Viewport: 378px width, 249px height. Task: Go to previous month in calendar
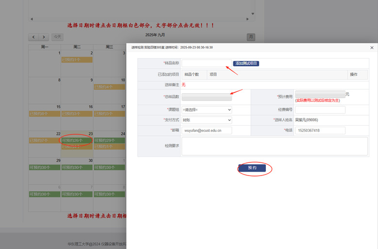click(33, 37)
